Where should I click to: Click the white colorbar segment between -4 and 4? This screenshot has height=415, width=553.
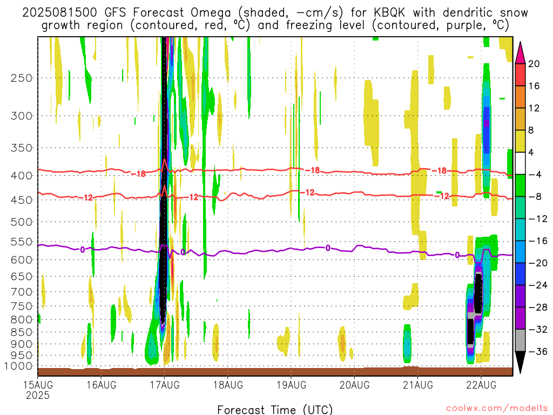coord(520,163)
